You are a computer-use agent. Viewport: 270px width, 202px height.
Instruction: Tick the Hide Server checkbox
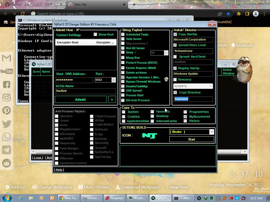[123, 39]
